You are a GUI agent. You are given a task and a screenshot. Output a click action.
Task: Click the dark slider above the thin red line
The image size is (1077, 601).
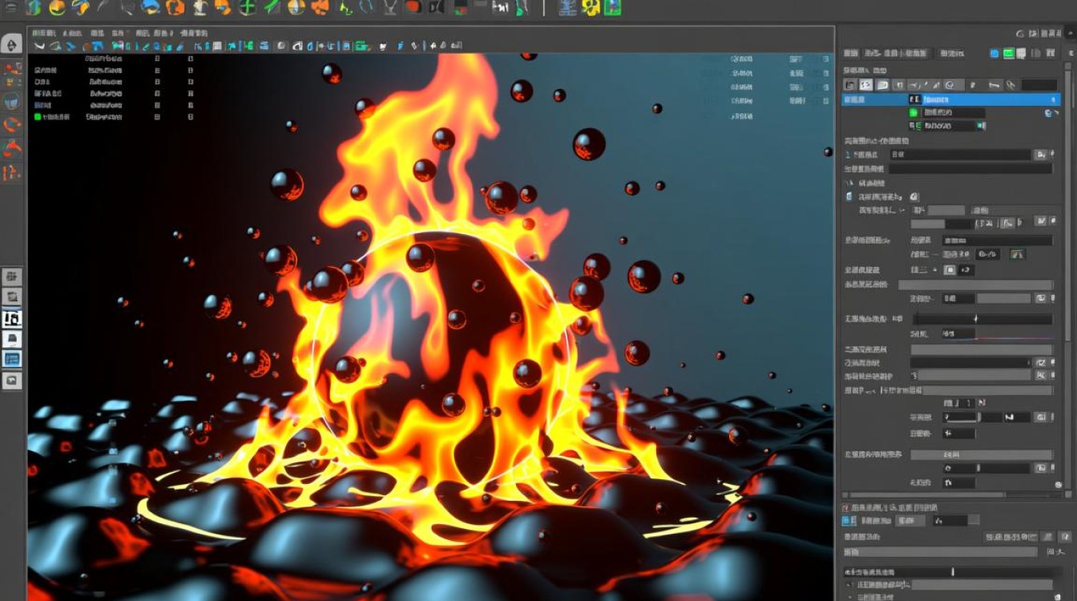(x=982, y=318)
